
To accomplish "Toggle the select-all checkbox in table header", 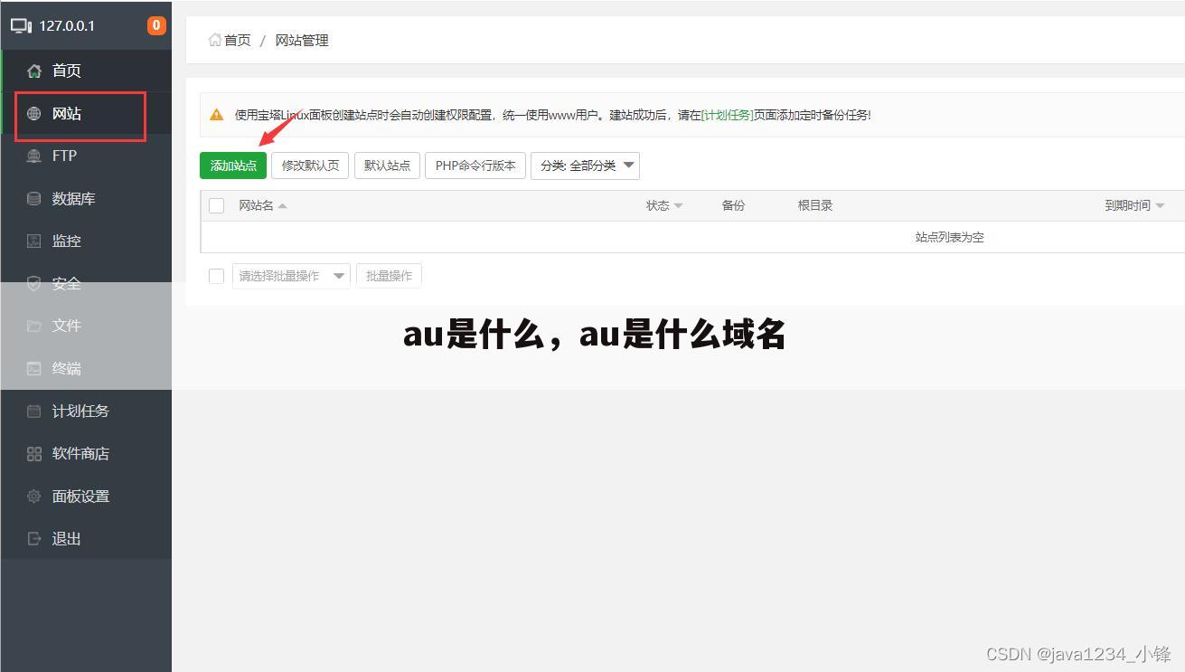I will point(216,205).
